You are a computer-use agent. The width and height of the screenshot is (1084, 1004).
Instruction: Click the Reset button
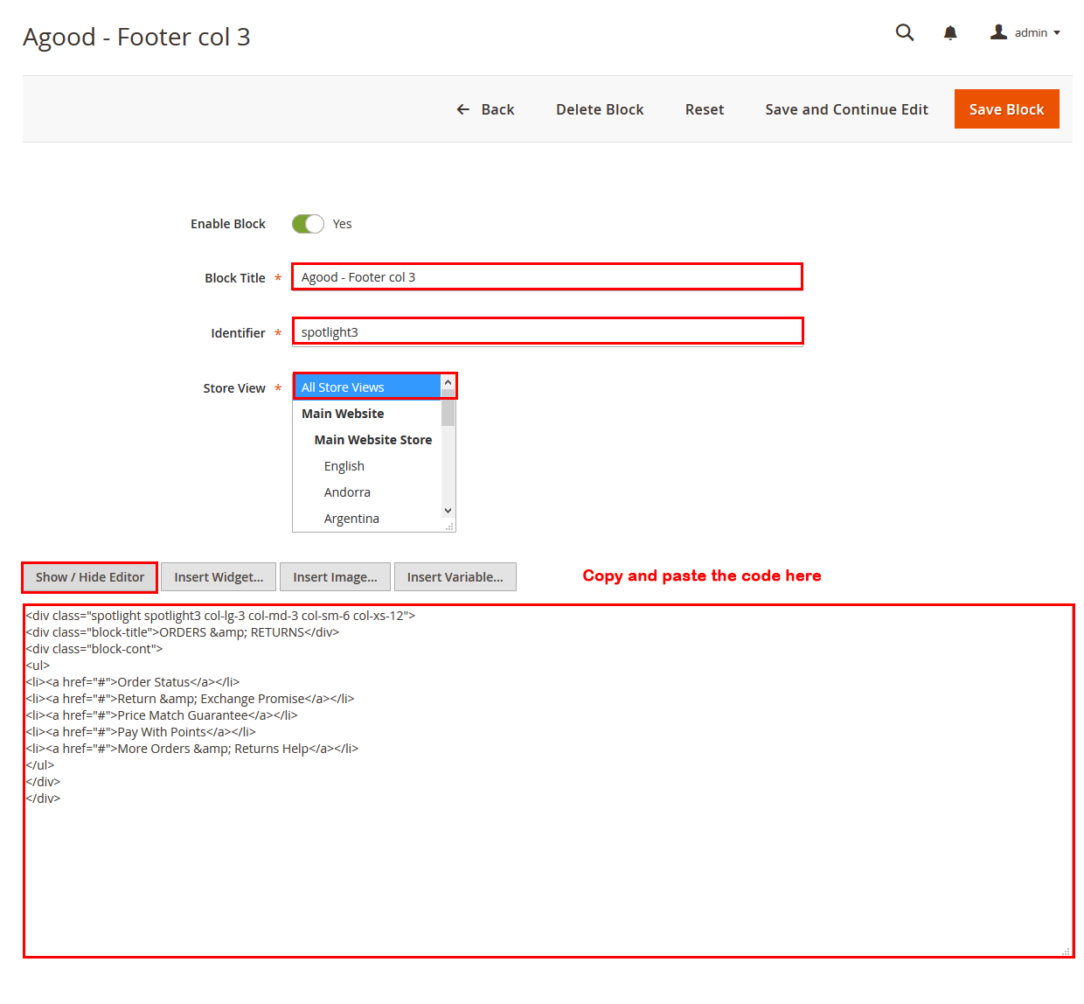point(705,109)
